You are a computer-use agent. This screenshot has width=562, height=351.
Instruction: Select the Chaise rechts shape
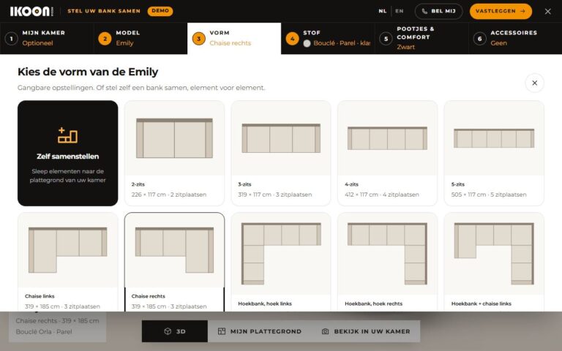coord(175,262)
